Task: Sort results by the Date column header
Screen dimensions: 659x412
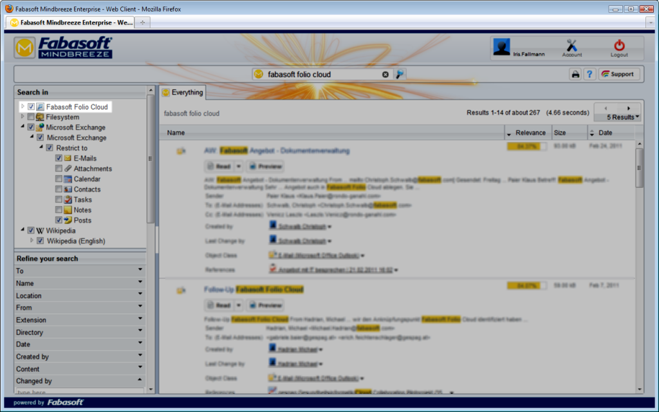Action: (611, 133)
